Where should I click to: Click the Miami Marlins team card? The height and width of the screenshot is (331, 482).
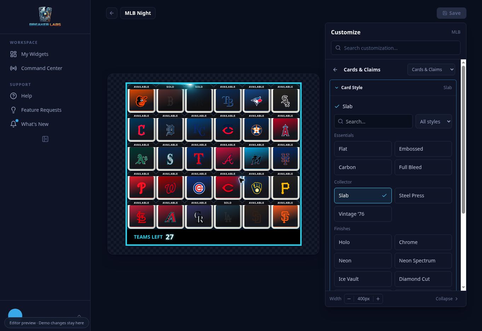coord(256,156)
